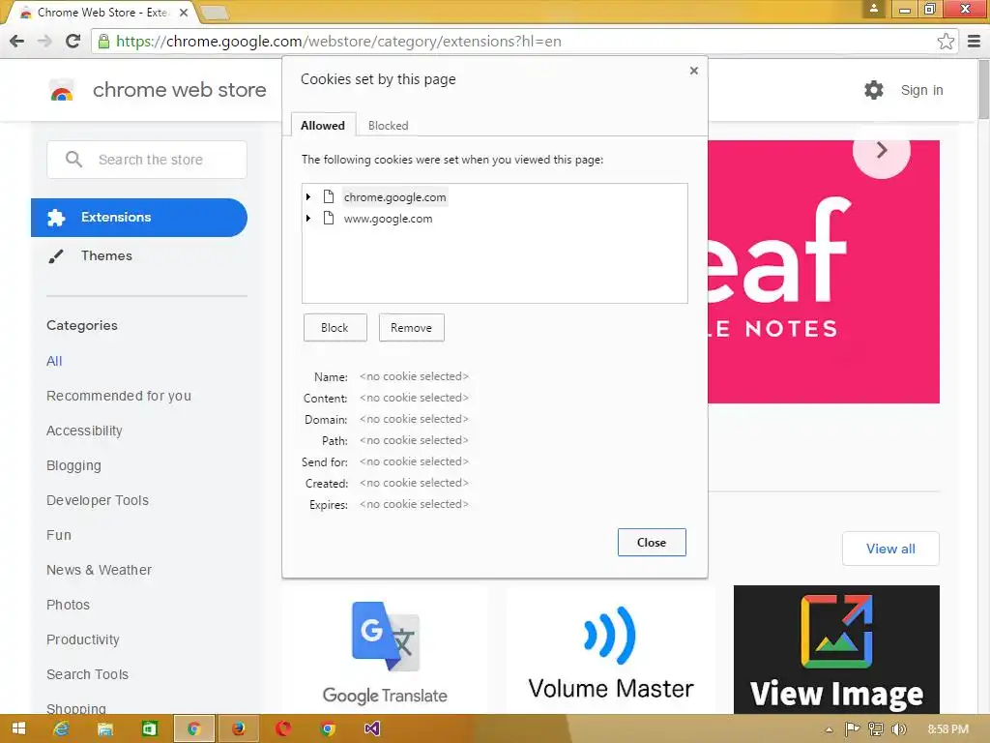
Task: Click the URL in the address bar
Action: coord(338,41)
